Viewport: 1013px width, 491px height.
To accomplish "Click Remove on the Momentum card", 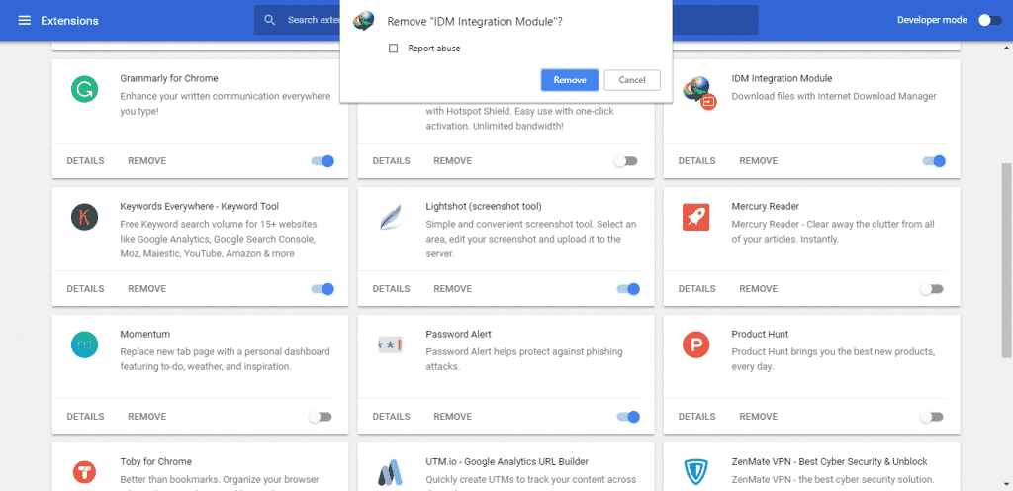I will pyautogui.click(x=146, y=417).
